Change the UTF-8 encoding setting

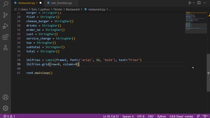tap(141, 116)
